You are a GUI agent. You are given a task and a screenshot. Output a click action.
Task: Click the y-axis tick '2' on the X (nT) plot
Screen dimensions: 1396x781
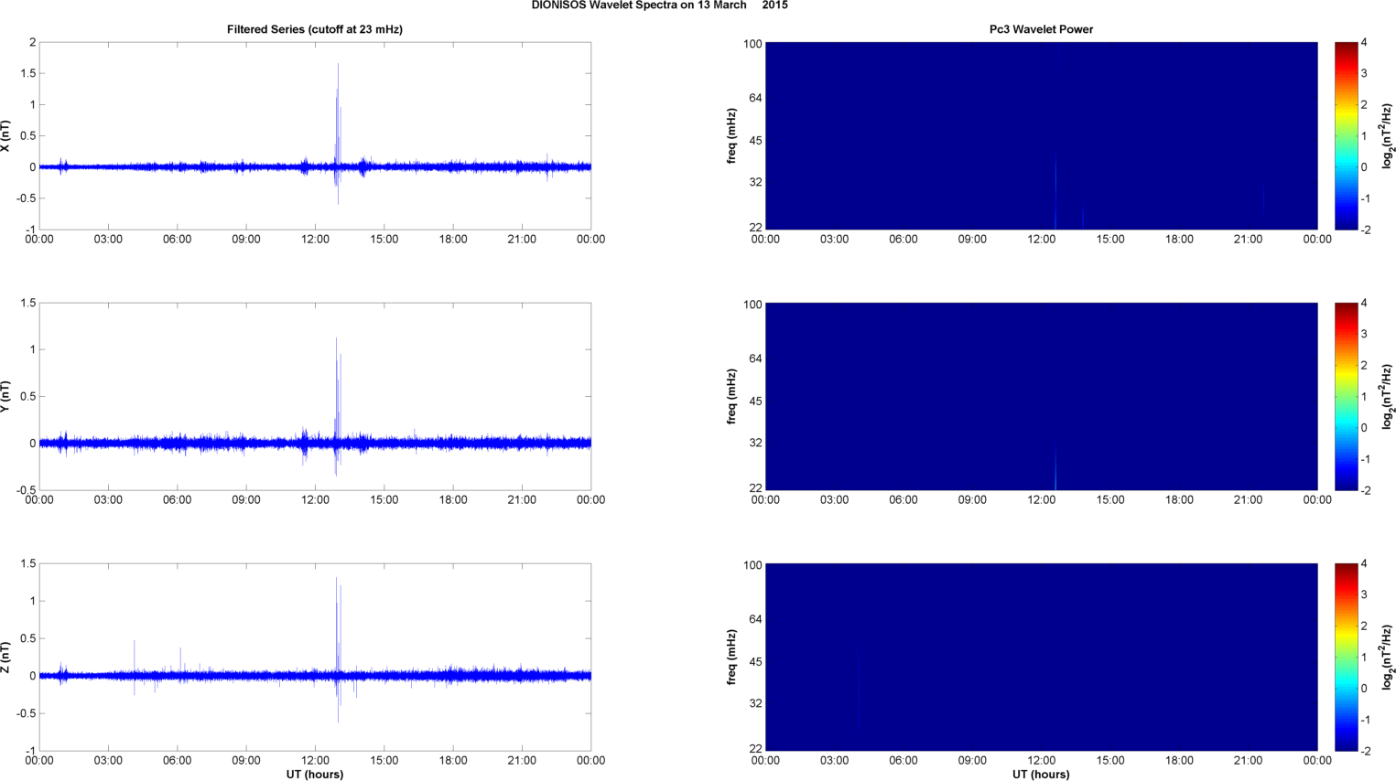33,42
